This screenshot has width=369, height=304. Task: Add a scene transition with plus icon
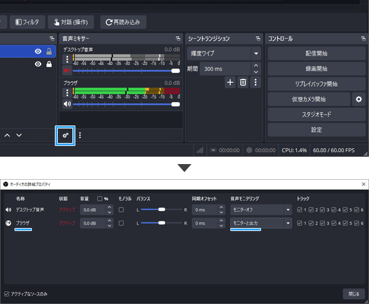tap(230, 83)
